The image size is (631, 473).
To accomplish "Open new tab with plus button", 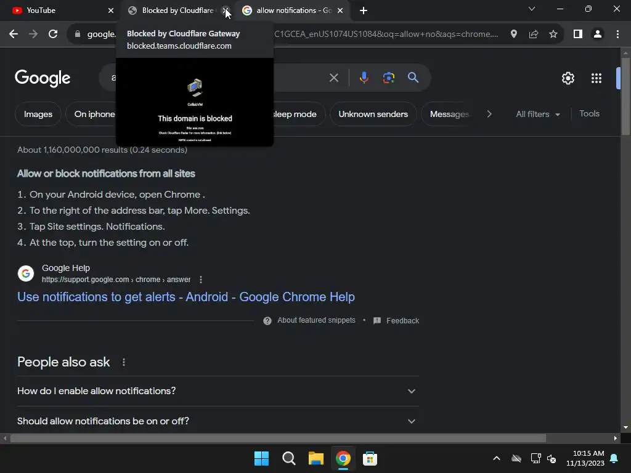I will pos(364,10).
